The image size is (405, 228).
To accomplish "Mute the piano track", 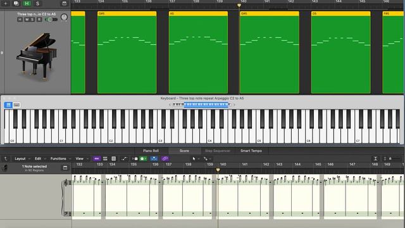I will tap(27, 20).
